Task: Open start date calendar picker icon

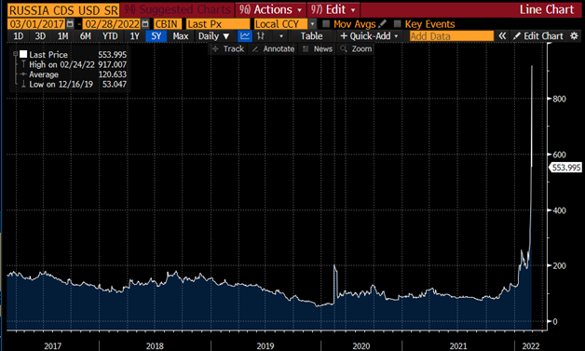Action: pos(70,24)
